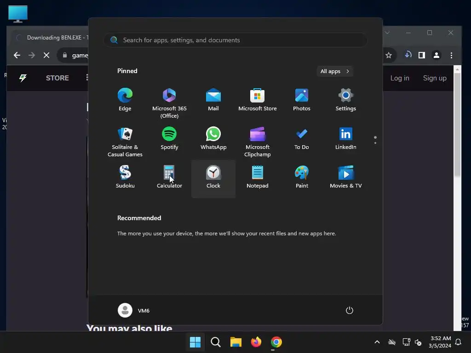Click the power button in Start menu
471x353 pixels.
tap(350, 310)
